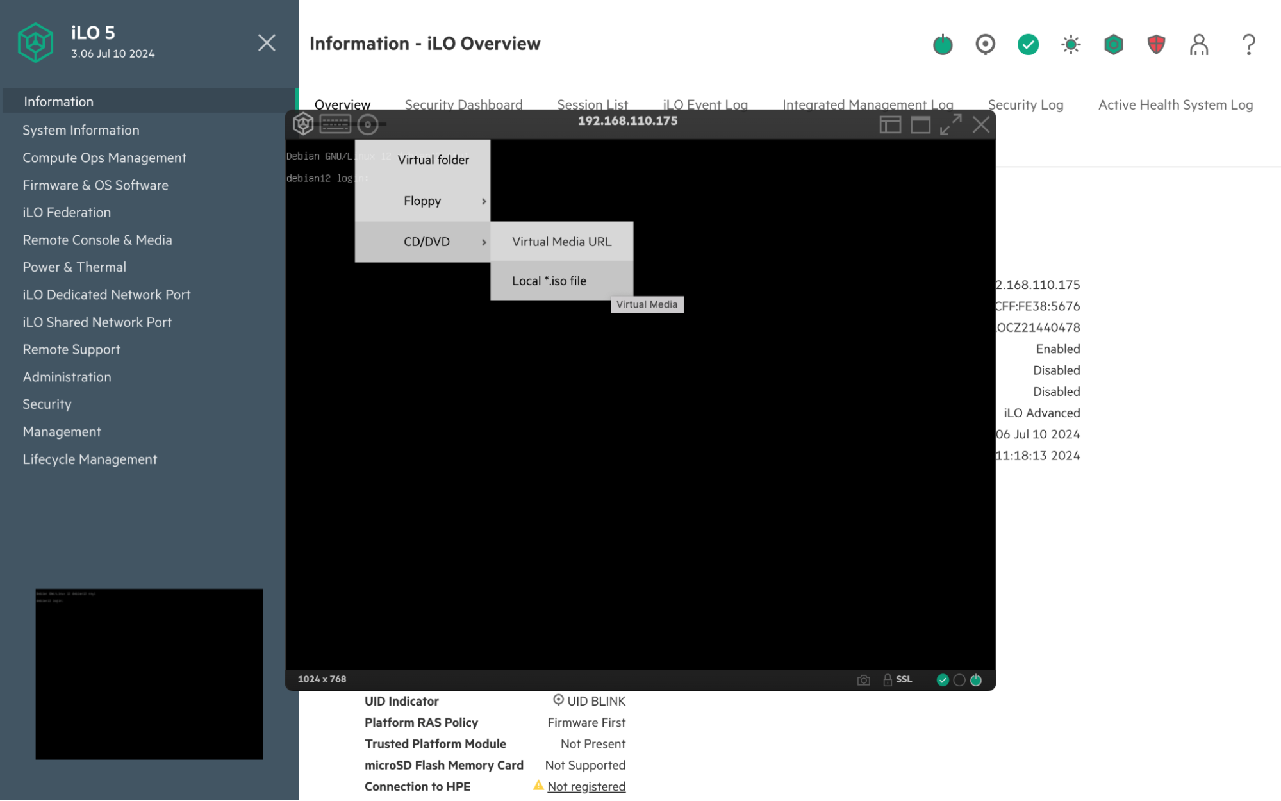The image size is (1281, 801).
Task: Click the console thumbnail preview in sidebar
Action: tap(149, 673)
